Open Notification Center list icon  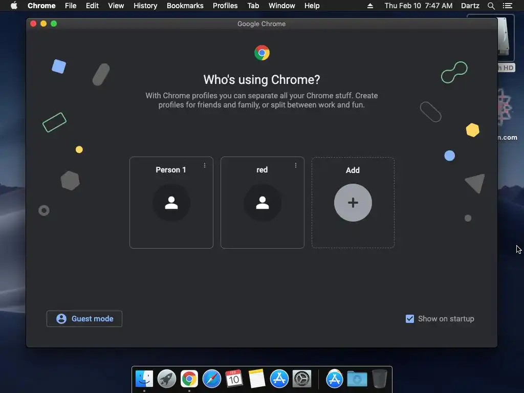pos(507,6)
